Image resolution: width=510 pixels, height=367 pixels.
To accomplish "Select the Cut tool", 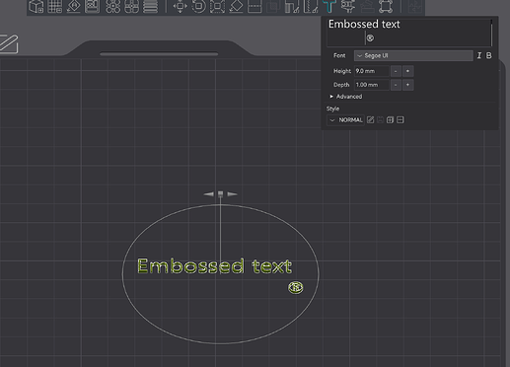I will (255, 6).
